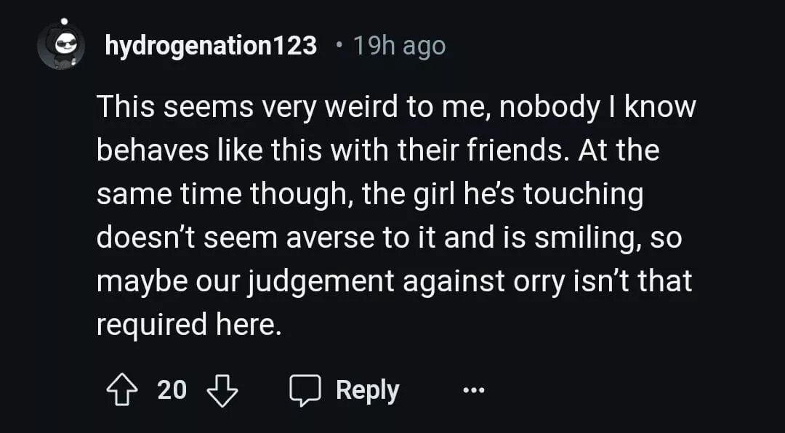
Task: Click the vote score of 20
Action: [172, 391]
